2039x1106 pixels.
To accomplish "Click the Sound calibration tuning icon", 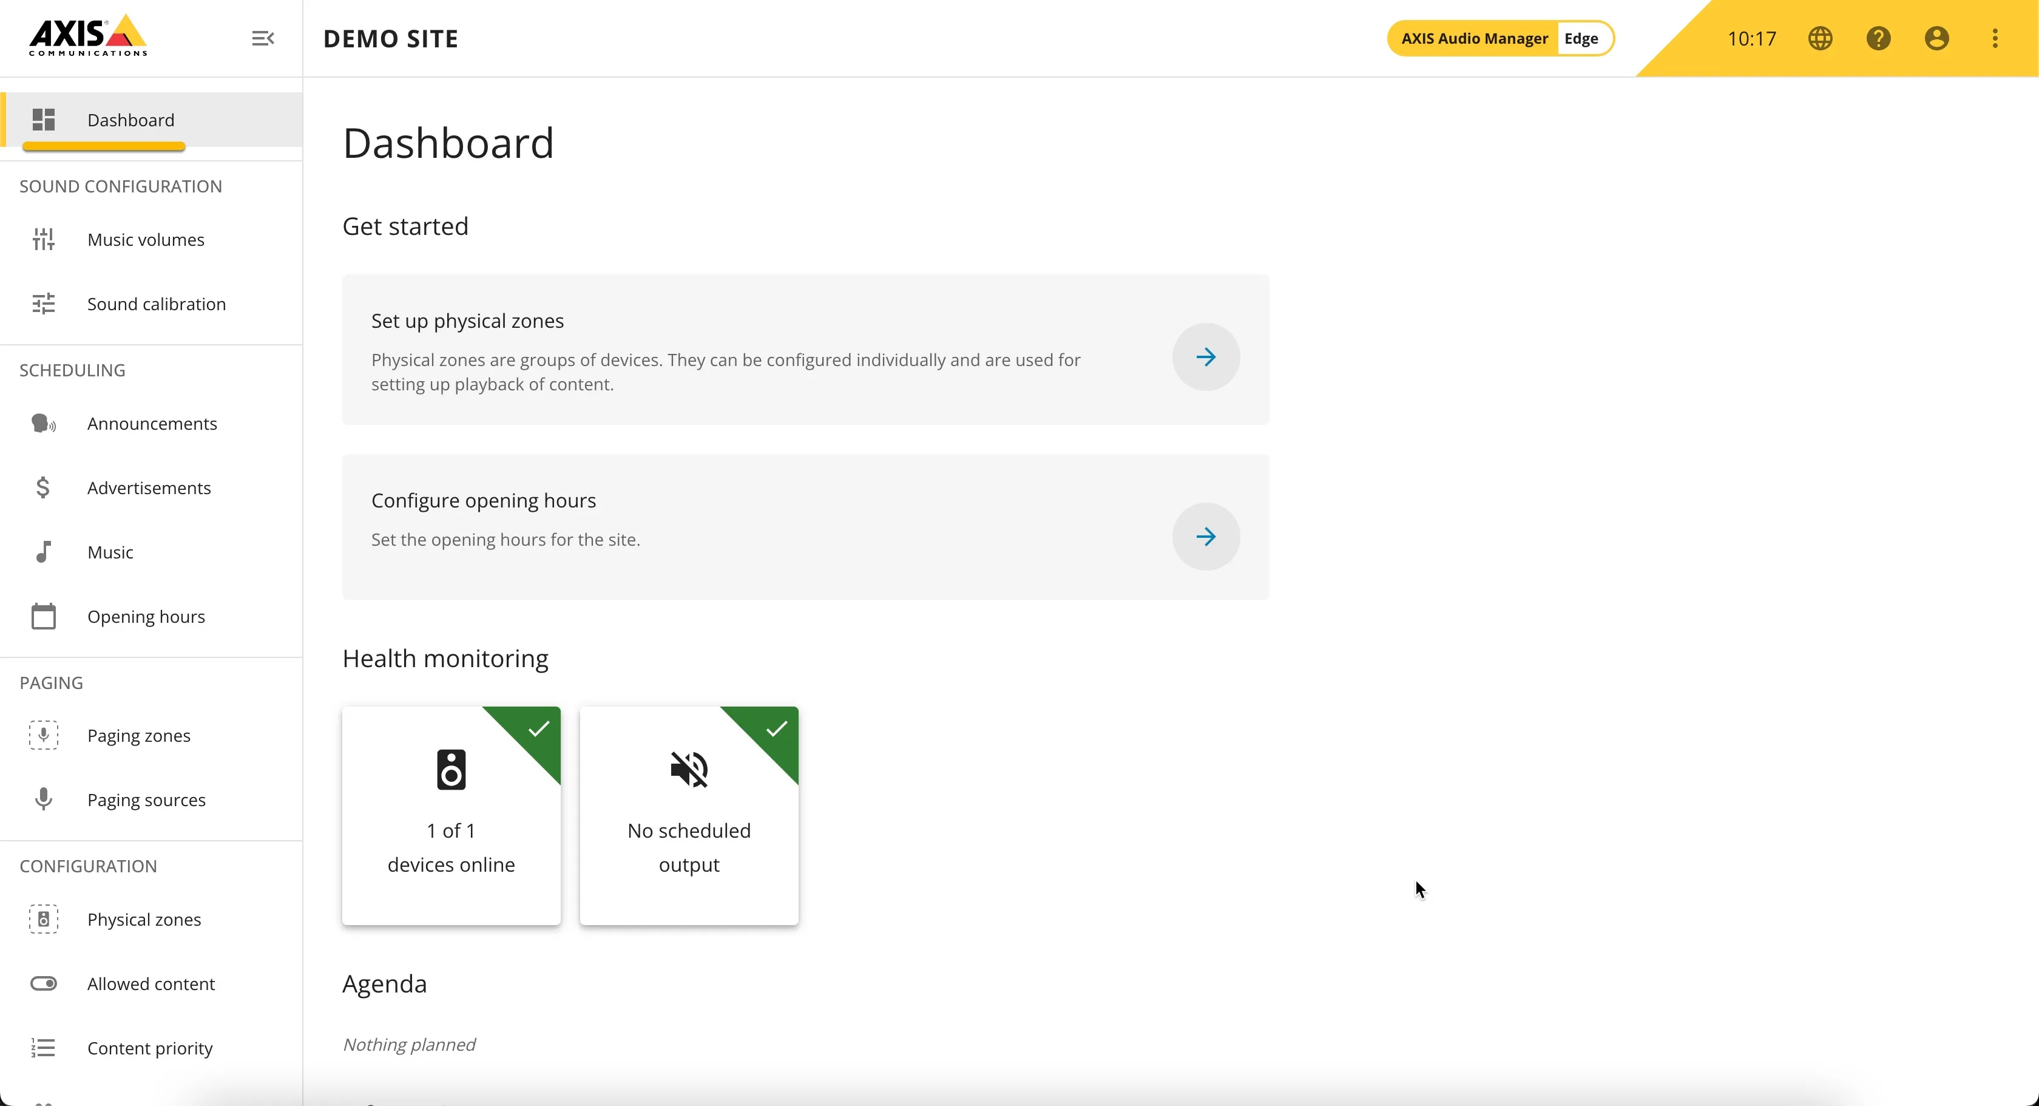I will click(44, 304).
